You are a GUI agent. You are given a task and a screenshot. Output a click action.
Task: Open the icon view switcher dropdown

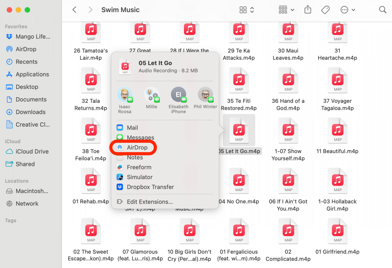(247, 10)
